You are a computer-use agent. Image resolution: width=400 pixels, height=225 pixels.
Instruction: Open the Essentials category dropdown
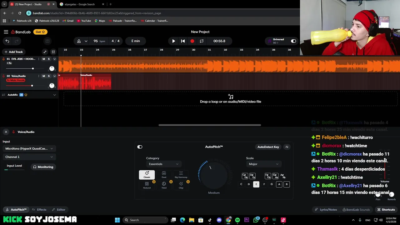click(163, 164)
